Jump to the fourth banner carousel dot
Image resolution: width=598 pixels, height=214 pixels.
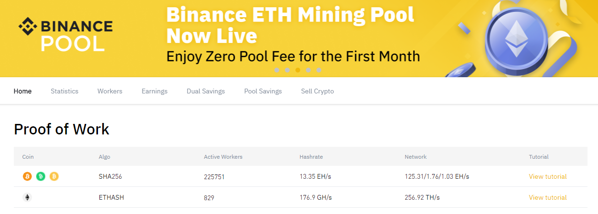click(x=308, y=70)
